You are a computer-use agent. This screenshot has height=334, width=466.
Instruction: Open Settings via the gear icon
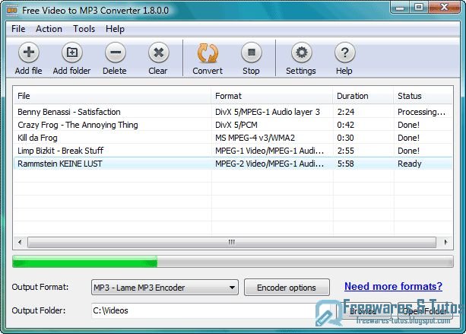[x=301, y=52]
